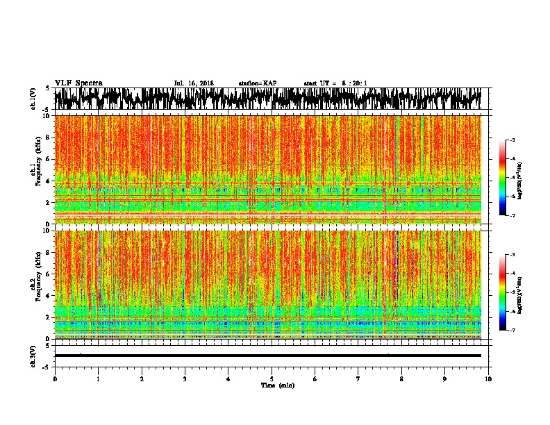Select the "start UT = 8:20:1" text
Viewport: 550px width, 425px height.
(335, 83)
